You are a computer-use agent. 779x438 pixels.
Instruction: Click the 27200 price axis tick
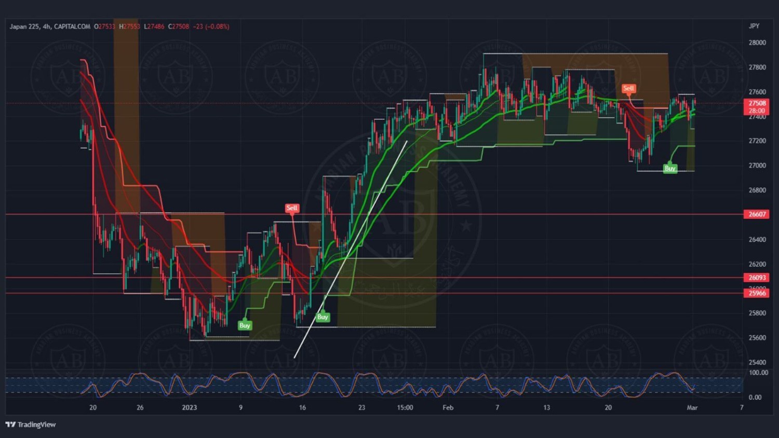click(x=757, y=141)
